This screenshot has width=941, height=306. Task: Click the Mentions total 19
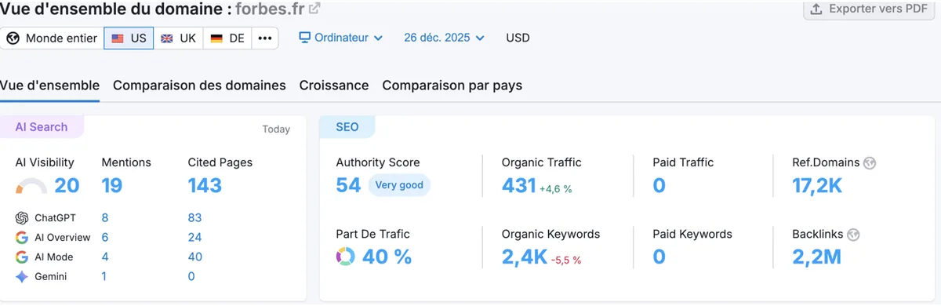point(112,186)
